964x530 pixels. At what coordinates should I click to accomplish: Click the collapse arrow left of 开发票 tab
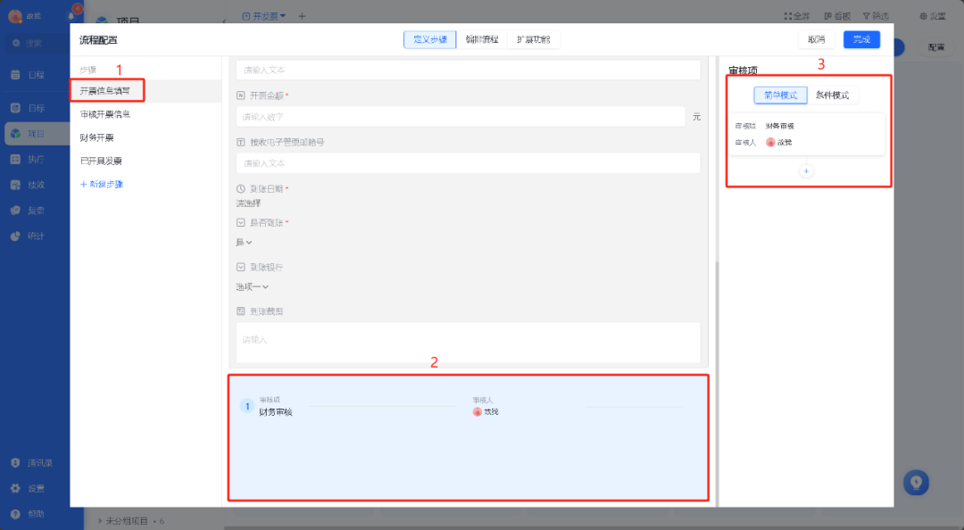click(224, 21)
